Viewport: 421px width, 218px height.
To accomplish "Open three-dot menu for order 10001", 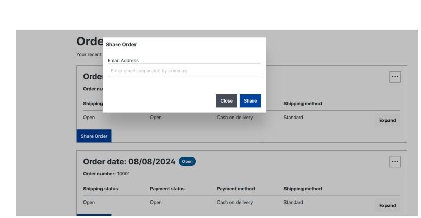I will pos(395,161).
